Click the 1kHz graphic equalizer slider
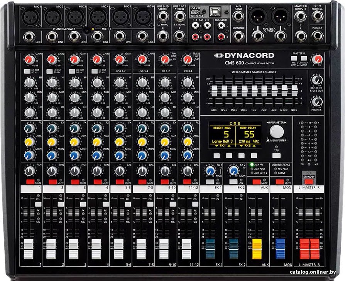This screenshot has width=345, height=281. point(255,91)
